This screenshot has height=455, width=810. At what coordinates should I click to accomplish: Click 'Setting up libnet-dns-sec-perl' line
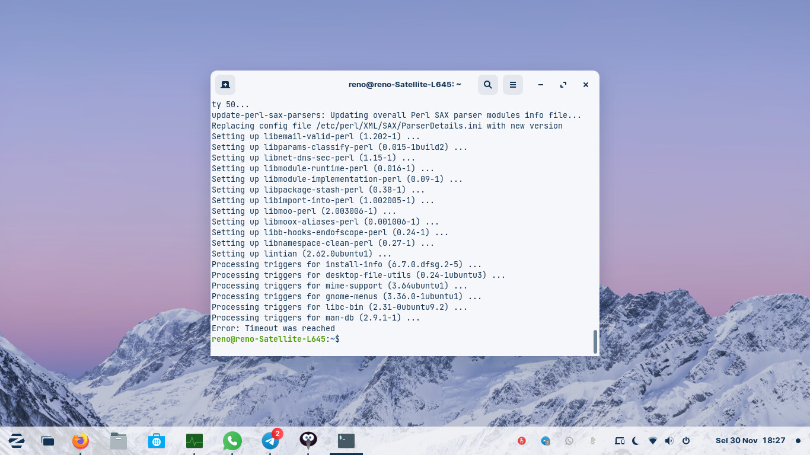(x=313, y=158)
